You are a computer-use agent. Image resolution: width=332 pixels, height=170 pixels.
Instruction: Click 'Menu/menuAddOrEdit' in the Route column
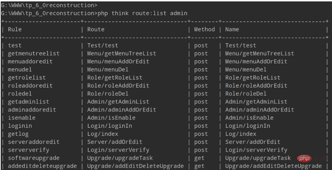[x=118, y=62]
